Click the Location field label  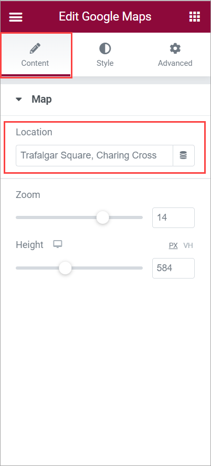coord(34,132)
